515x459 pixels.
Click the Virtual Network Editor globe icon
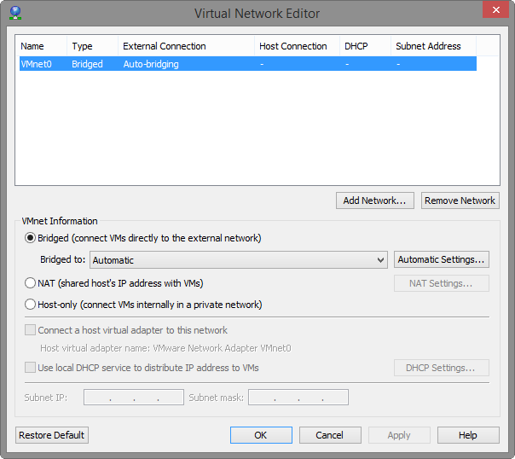15,13
